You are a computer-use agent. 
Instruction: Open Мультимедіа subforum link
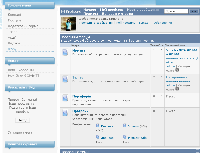pos(137,138)
